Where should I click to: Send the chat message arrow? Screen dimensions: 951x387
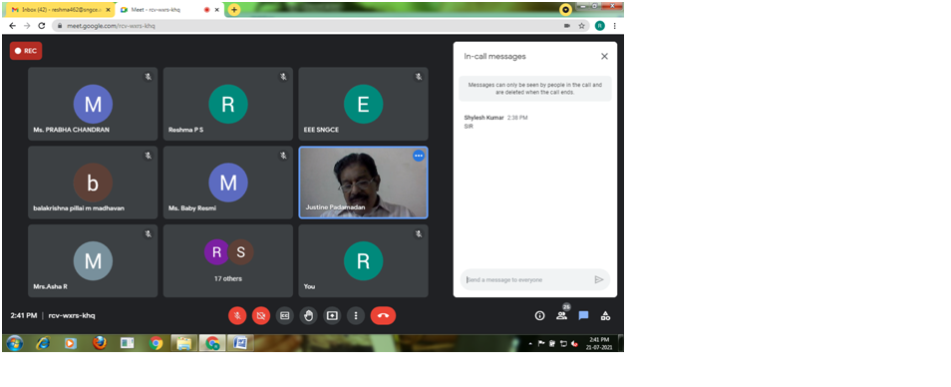599,279
